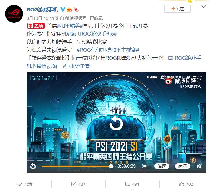Click the blue verified V badge
This screenshot has width=210, height=190.
(63, 9)
